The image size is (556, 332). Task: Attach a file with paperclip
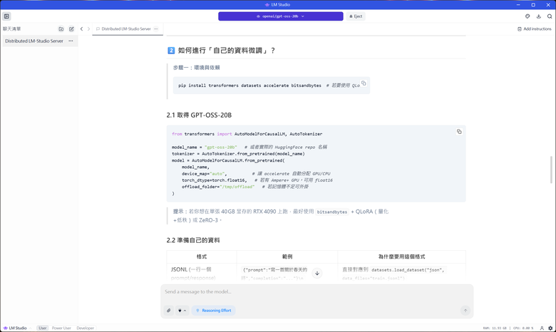[x=169, y=311]
